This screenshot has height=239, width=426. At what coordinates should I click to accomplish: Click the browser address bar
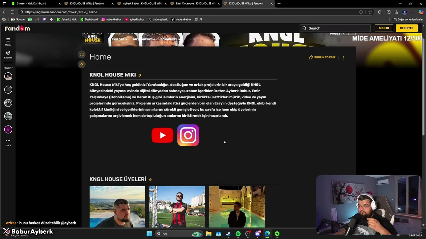coord(190,12)
